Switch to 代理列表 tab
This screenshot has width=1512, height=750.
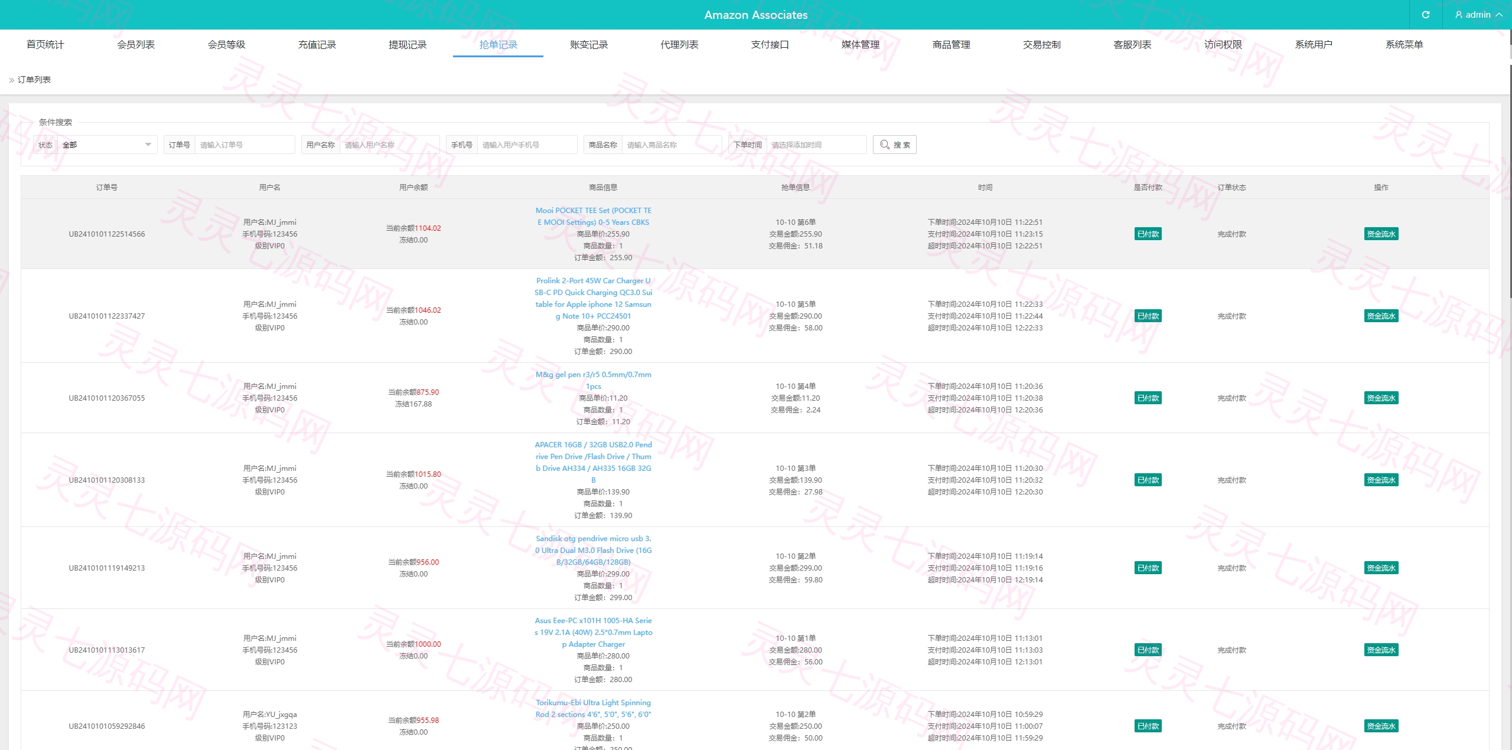(x=679, y=45)
